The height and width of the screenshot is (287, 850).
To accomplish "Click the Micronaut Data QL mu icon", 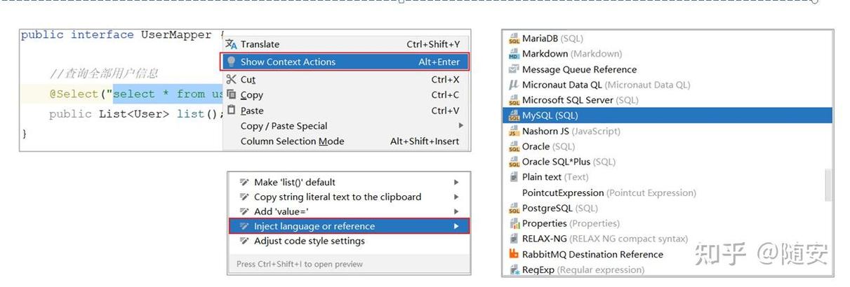I will point(514,85).
